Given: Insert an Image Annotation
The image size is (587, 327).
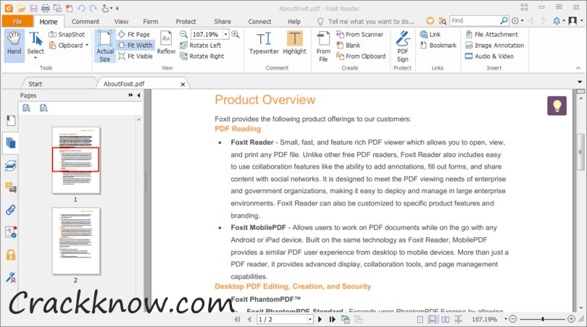Looking at the screenshot, I should point(494,46).
